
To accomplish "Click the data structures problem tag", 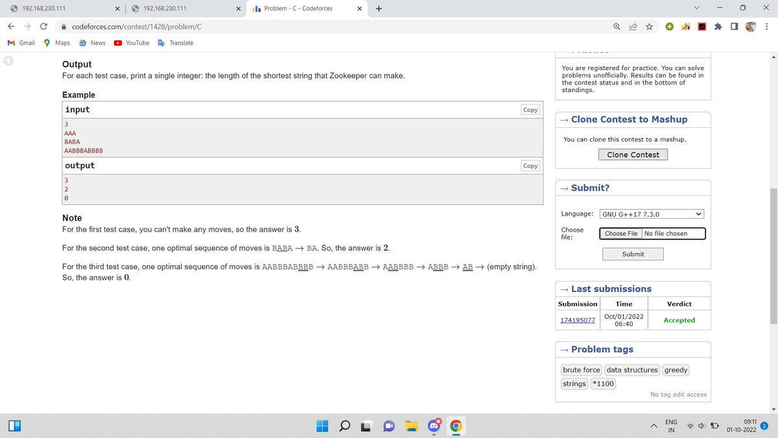I will (x=632, y=370).
